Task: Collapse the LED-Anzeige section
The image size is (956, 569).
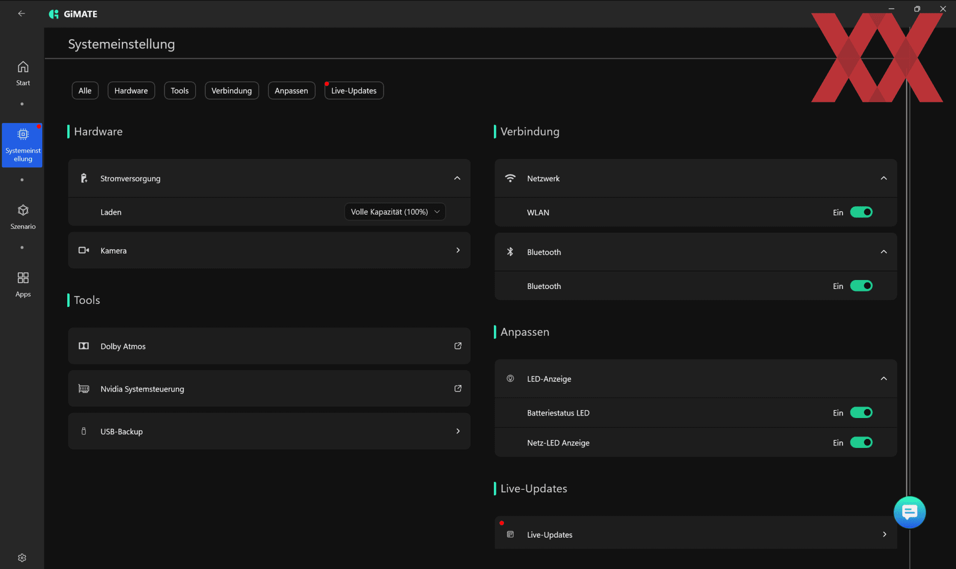Action: (x=883, y=379)
